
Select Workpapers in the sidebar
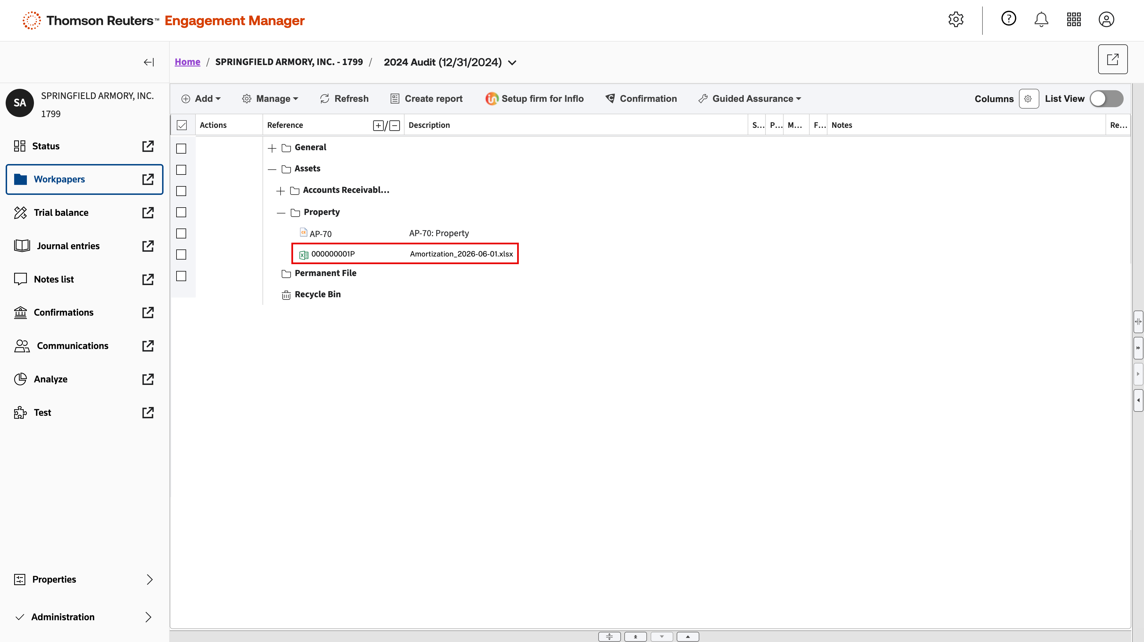pos(59,179)
